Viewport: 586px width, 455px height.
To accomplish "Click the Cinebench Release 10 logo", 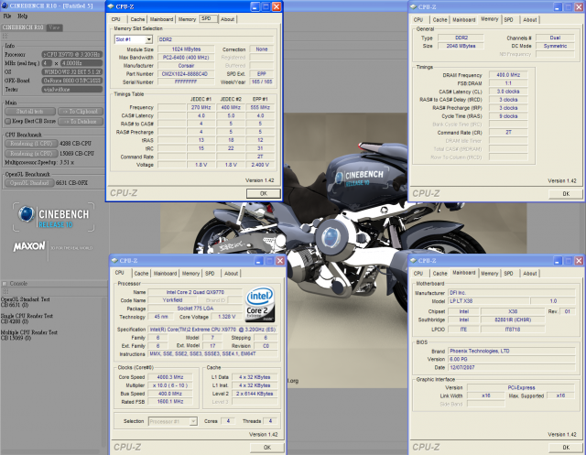I will click(x=53, y=217).
